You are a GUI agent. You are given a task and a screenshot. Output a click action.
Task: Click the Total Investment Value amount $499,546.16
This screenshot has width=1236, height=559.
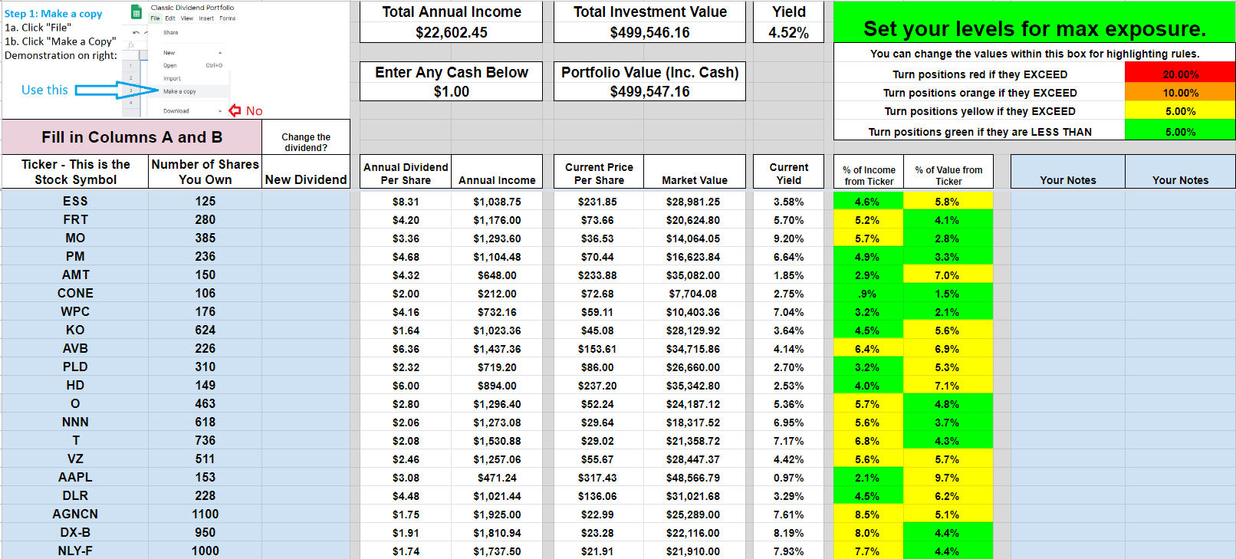coord(649,32)
